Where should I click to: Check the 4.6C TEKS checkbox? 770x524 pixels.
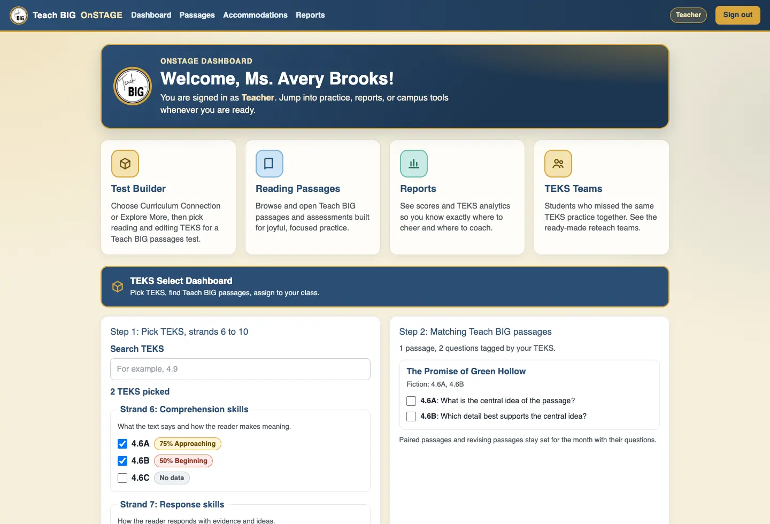pyautogui.click(x=122, y=478)
